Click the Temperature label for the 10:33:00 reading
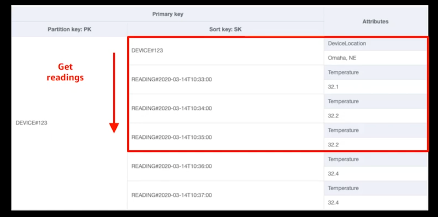This screenshot has height=217, width=438. tap(343, 72)
